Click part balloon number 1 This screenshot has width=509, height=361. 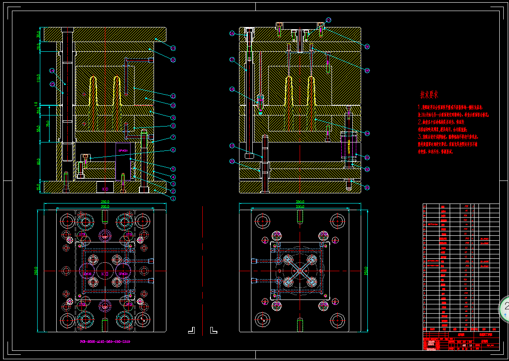173,198
